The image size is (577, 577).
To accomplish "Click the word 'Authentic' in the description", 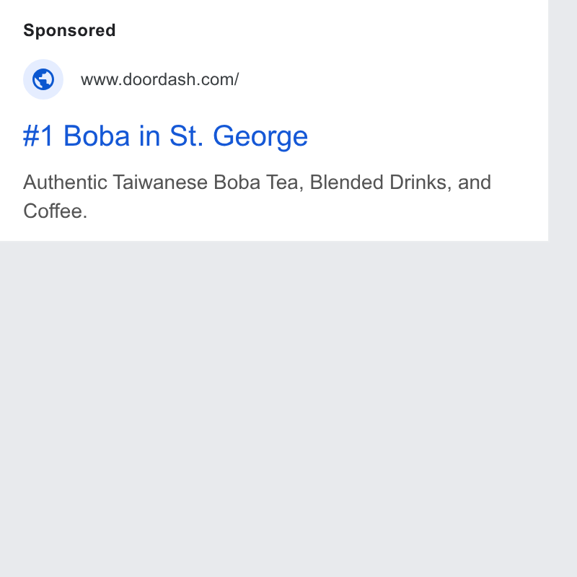I will coord(65,182).
